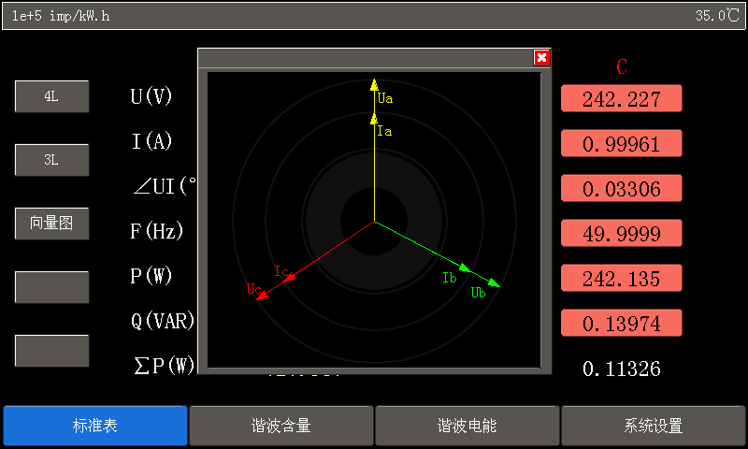Click the phase C current value 0.99961
This screenshot has height=449, width=748.
pyautogui.click(x=621, y=143)
